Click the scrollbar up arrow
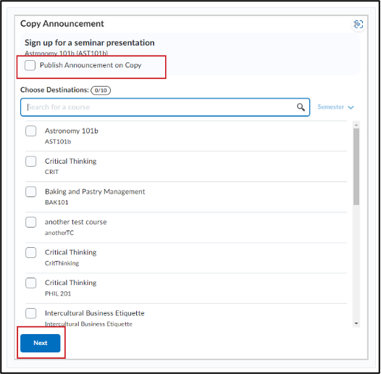Image resolution: width=381 pixels, height=374 pixels. (x=356, y=125)
